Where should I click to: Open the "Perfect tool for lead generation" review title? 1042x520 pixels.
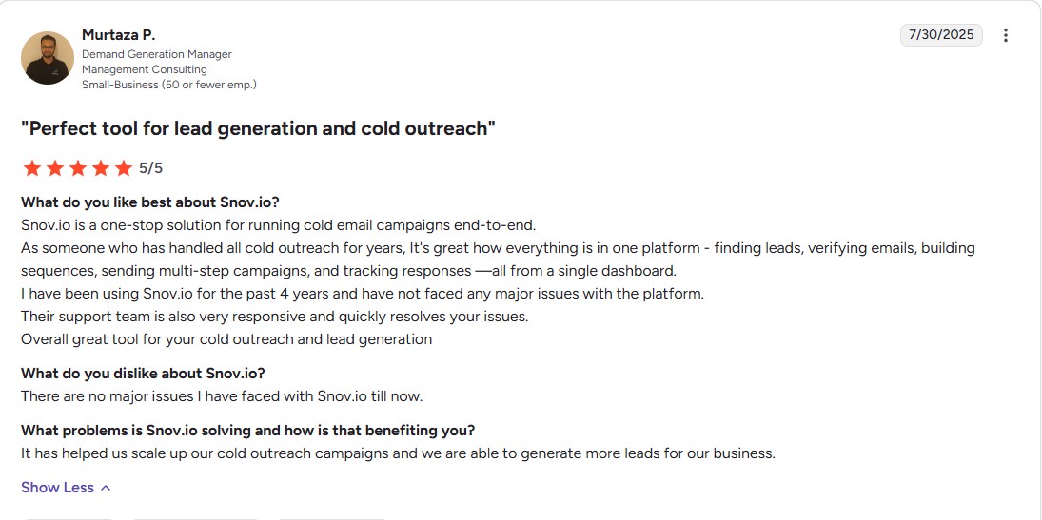click(x=259, y=129)
